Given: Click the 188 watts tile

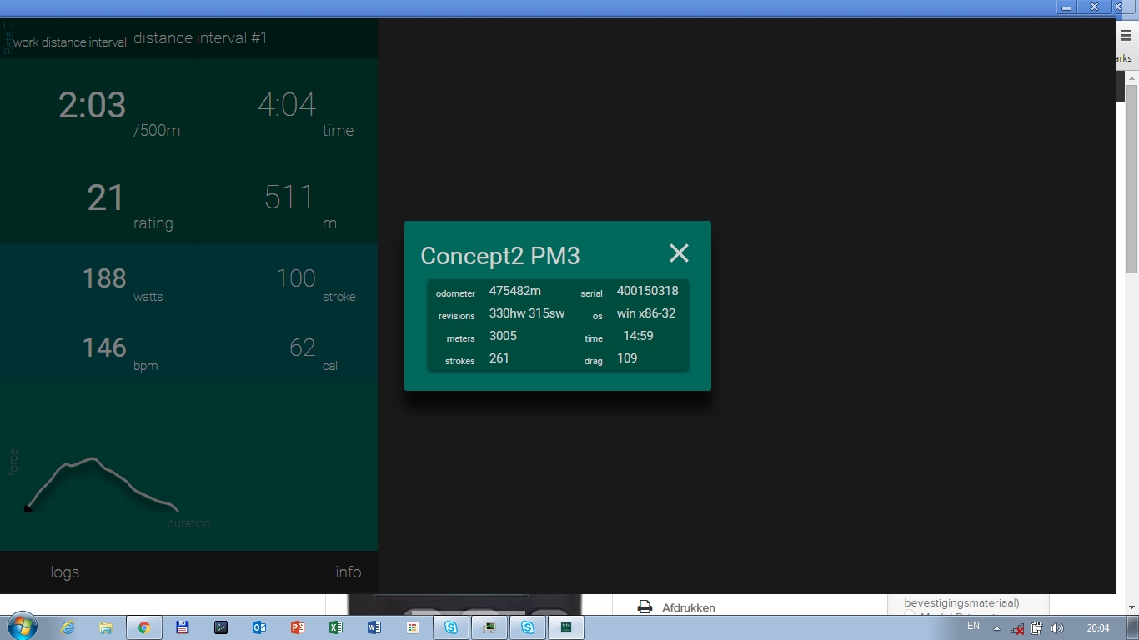Looking at the screenshot, I should pyautogui.click(x=98, y=278).
